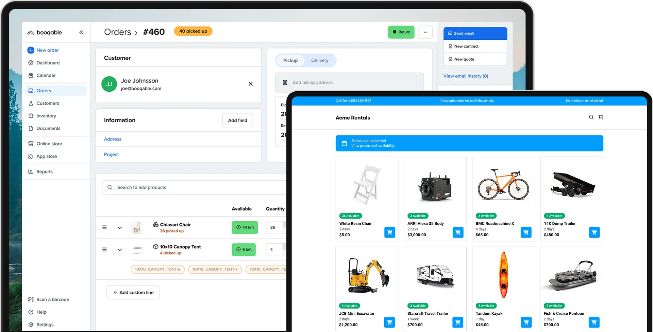Click the Orders breadcrumb link
Image resolution: width=653 pixels, height=332 pixels.
pos(117,32)
